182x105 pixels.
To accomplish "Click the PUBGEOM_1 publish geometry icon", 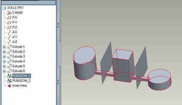I will pyautogui.click(x=9, y=76).
